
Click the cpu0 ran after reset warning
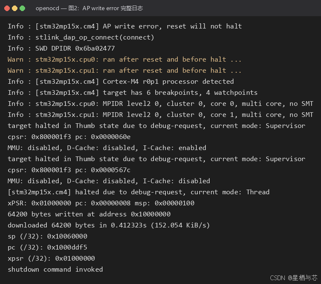[x=125, y=60]
